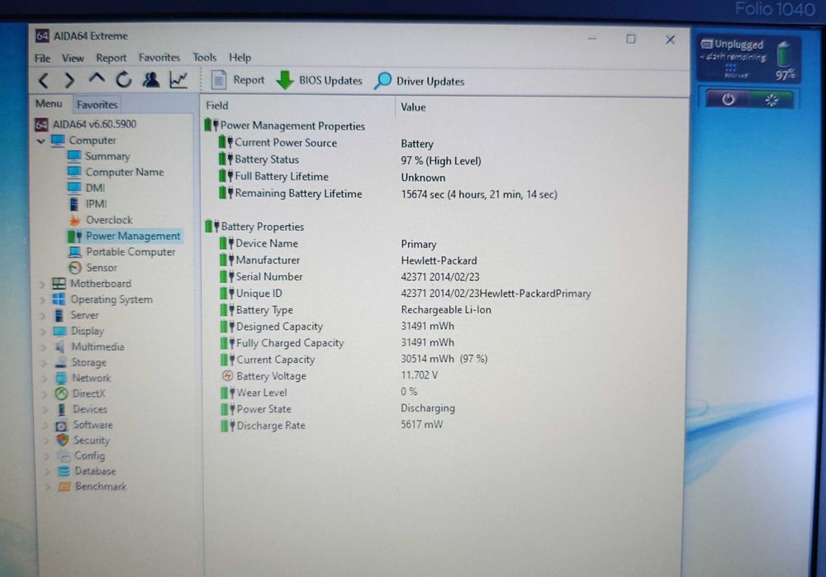Select the Power Management tree item
Image resolution: width=826 pixels, height=577 pixels.
[125, 236]
